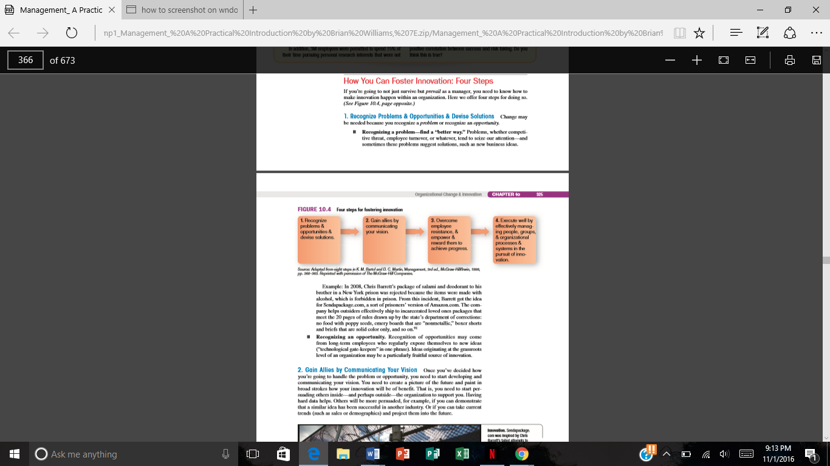Switch to the Management A Practical tab
Image resolution: width=830 pixels, height=466 pixels.
pyautogui.click(x=61, y=10)
